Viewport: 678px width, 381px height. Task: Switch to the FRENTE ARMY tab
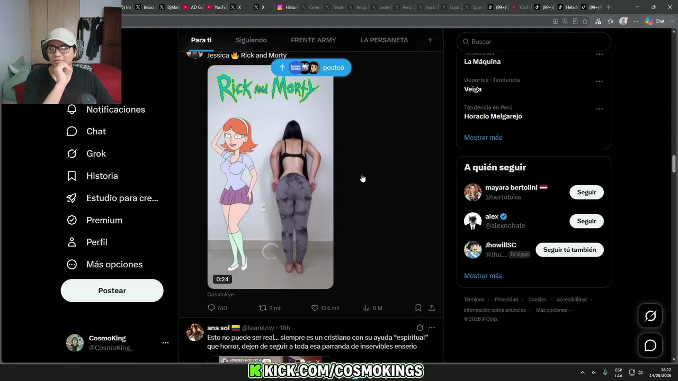click(x=314, y=40)
